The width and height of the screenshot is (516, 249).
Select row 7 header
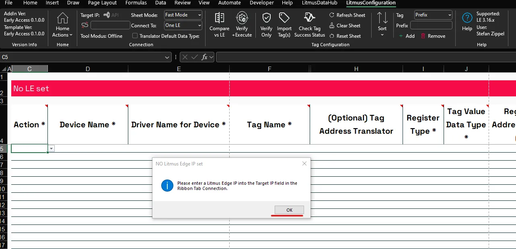3,165
